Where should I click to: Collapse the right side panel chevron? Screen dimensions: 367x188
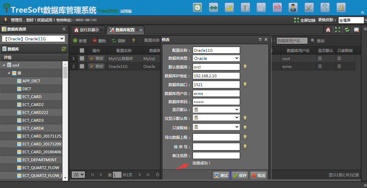[x=365, y=29]
